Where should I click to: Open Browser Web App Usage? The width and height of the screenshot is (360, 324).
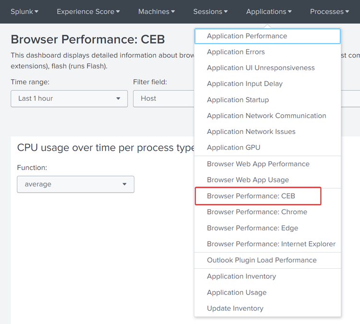click(267, 180)
